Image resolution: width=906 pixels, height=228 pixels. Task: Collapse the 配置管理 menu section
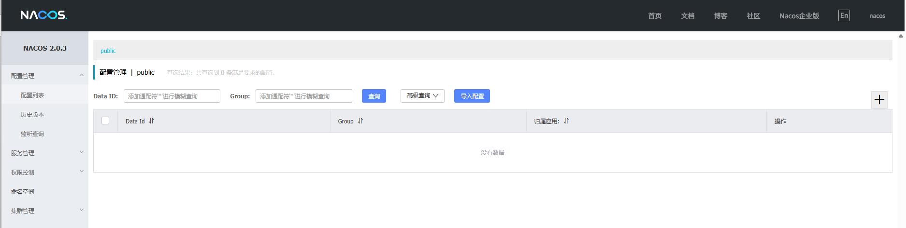pyautogui.click(x=45, y=76)
